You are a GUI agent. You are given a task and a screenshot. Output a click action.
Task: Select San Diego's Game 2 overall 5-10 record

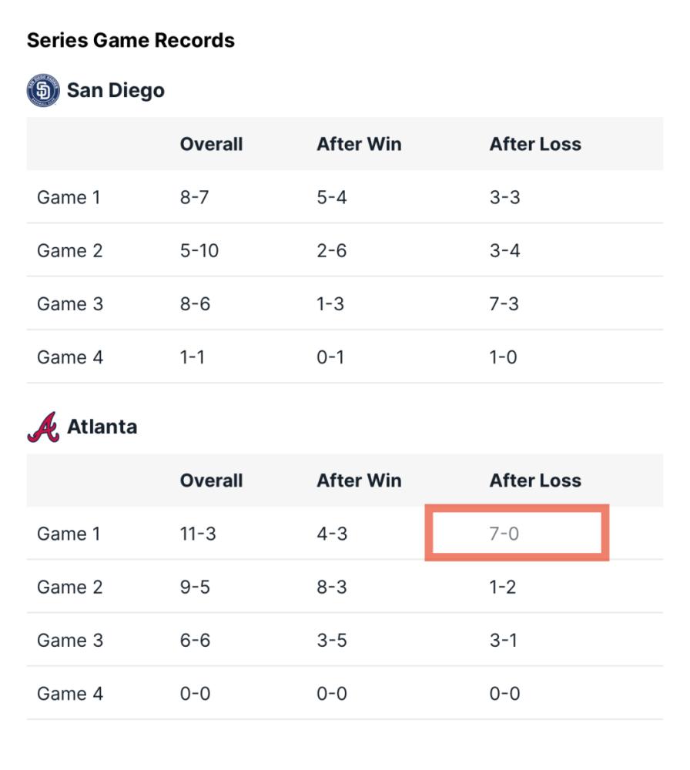pyautogui.click(x=199, y=250)
